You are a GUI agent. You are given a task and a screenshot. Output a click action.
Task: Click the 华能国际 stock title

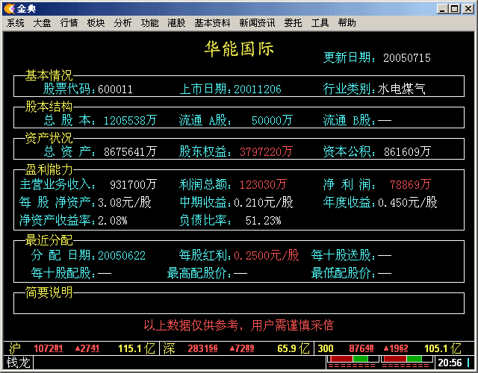point(239,48)
